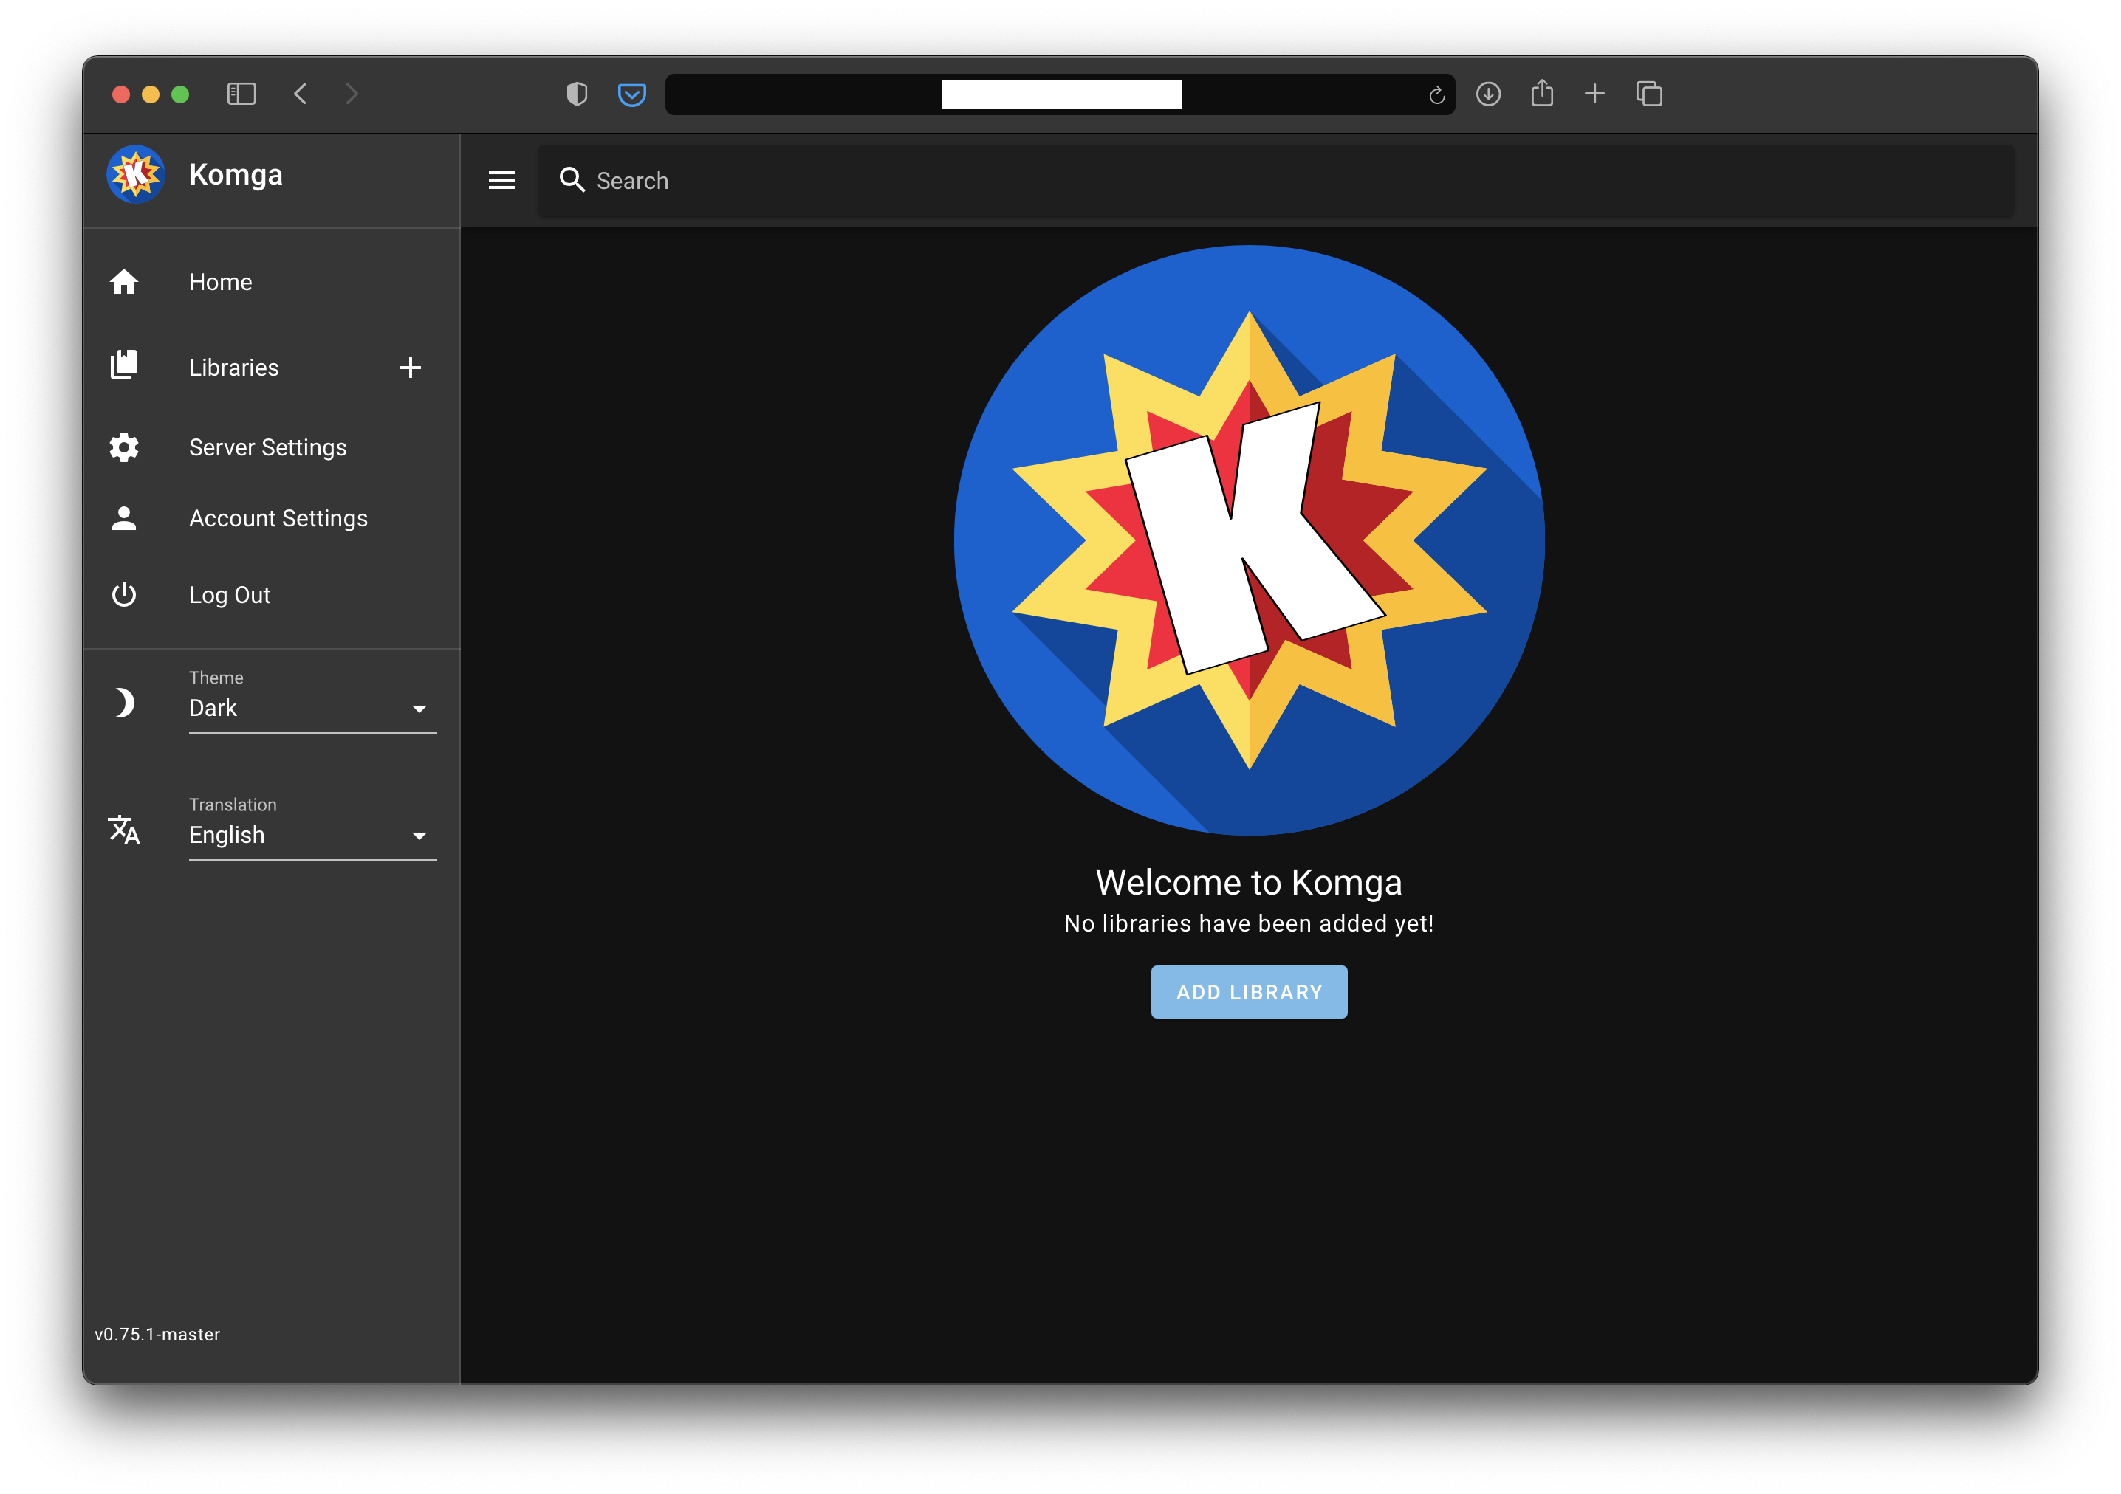
Task: Click the shield browser security icon
Action: pyautogui.click(x=578, y=92)
